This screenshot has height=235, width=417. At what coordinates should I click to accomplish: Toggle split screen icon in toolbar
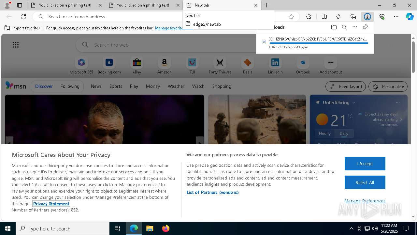[324, 17]
